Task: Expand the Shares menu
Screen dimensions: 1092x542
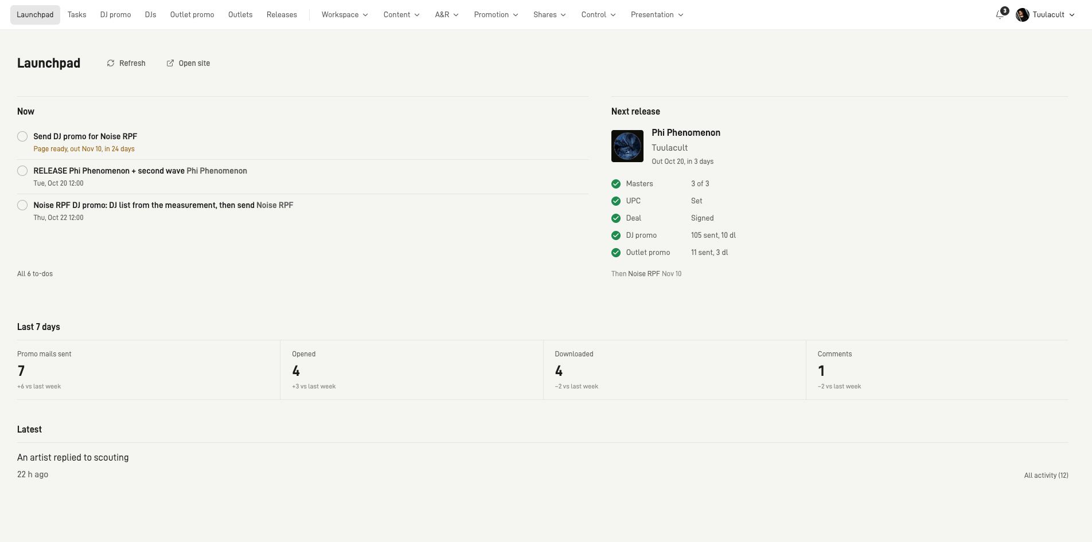Action: coord(549,15)
